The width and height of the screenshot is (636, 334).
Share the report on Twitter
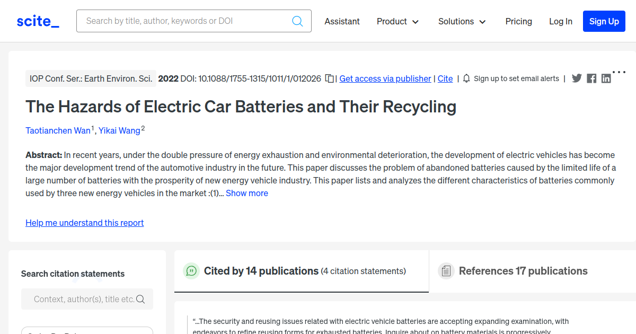tap(577, 78)
